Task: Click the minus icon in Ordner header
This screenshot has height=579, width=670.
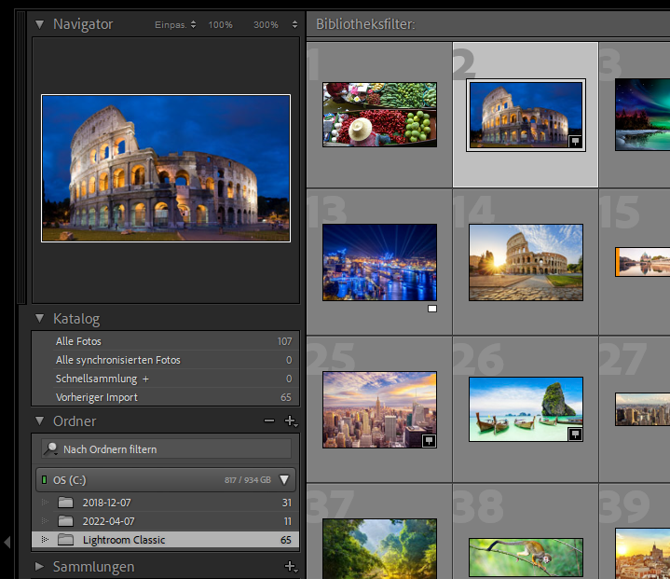Action: [269, 420]
